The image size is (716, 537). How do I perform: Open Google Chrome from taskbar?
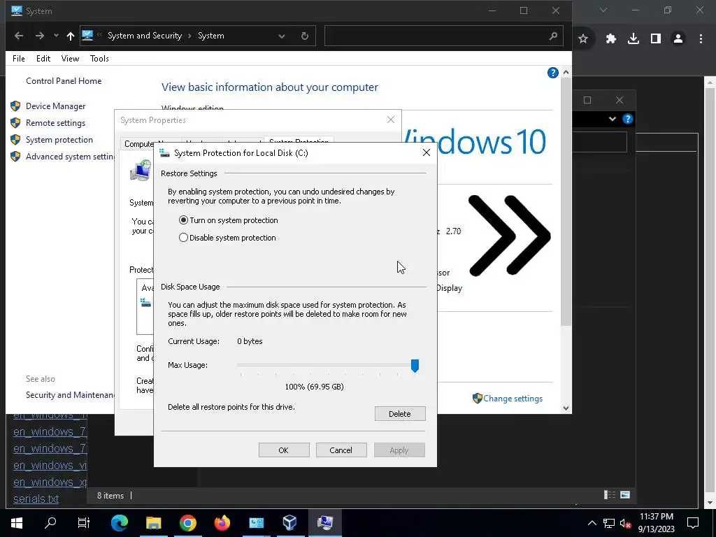[x=187, y=523]
